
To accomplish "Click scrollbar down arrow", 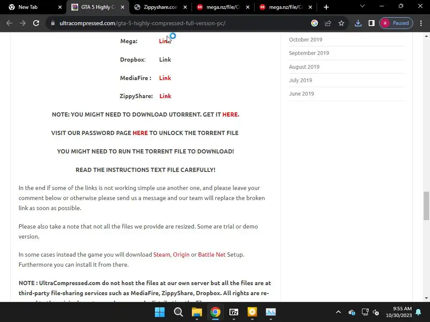I will pyautogui.click(x=426, y=298).
